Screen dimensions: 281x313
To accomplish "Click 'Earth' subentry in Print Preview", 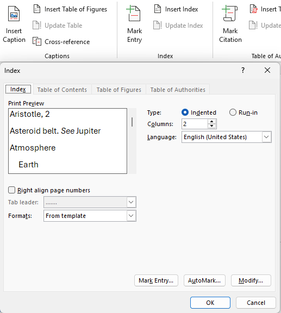I will point(28,165).
